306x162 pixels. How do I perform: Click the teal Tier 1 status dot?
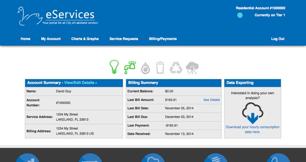(240, 15)
